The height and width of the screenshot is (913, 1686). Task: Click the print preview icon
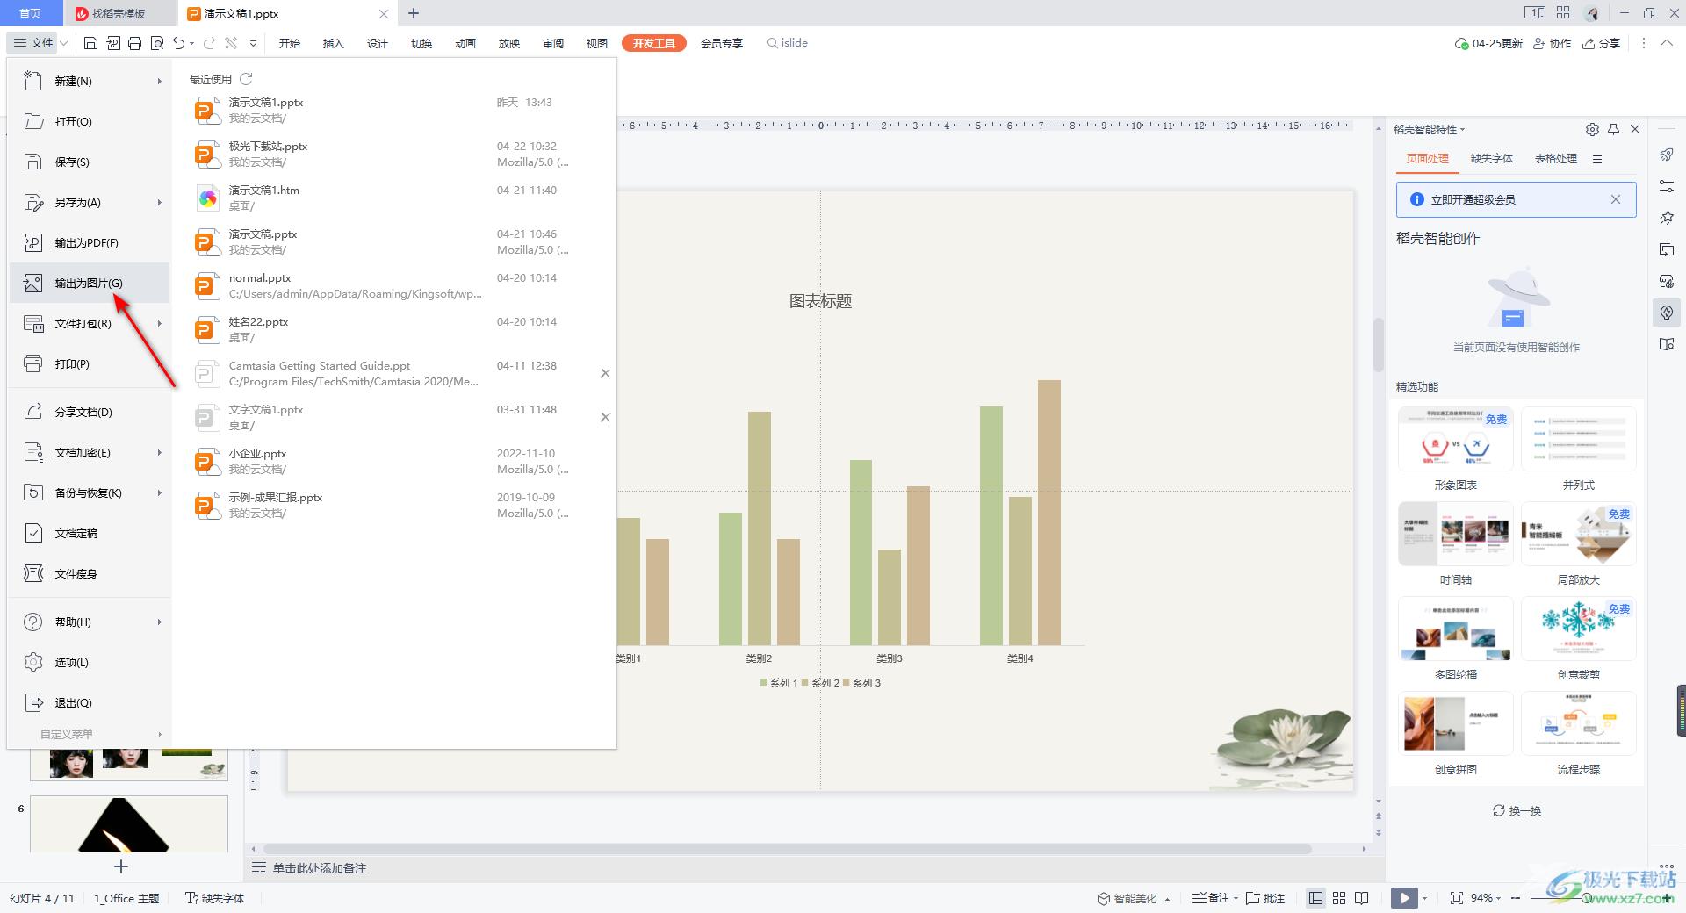[157, 43]
